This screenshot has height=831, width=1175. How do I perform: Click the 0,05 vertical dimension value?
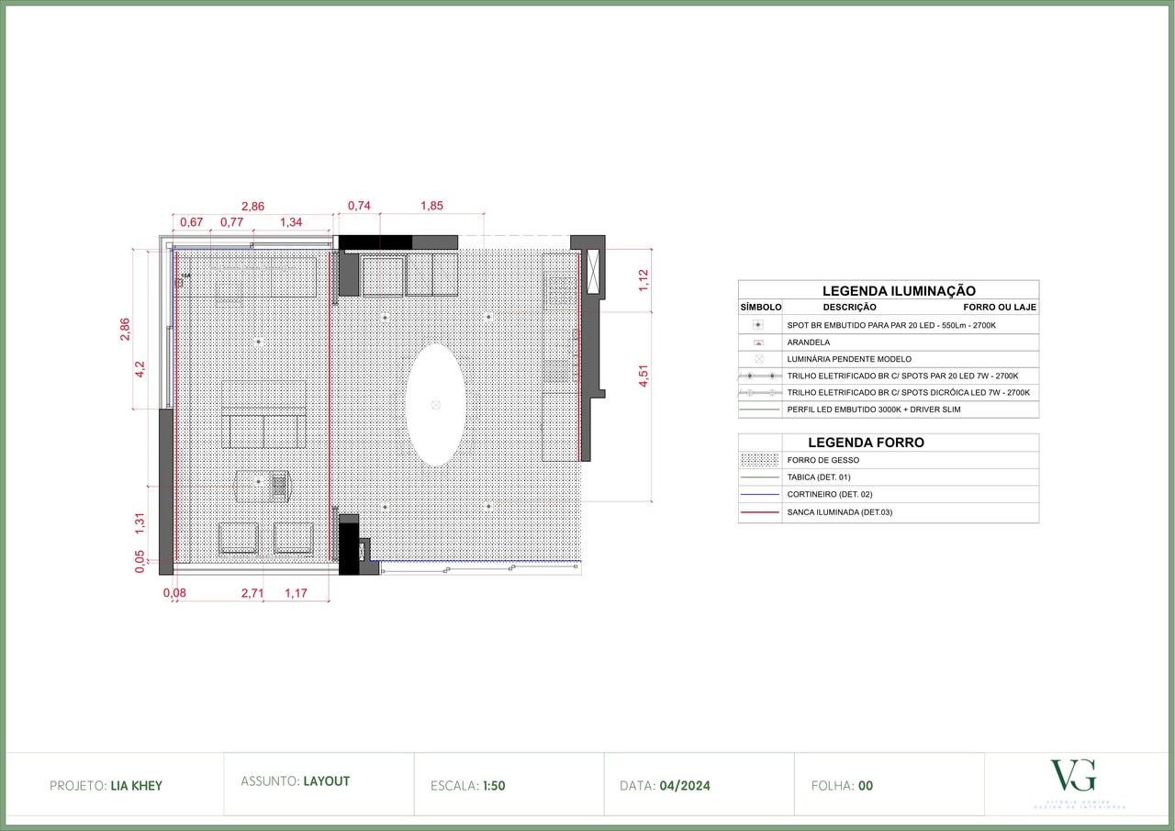pos(140,562)
